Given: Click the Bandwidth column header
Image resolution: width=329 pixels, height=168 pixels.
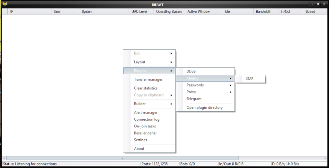Looking at the screenshot, I should point(263,12).
